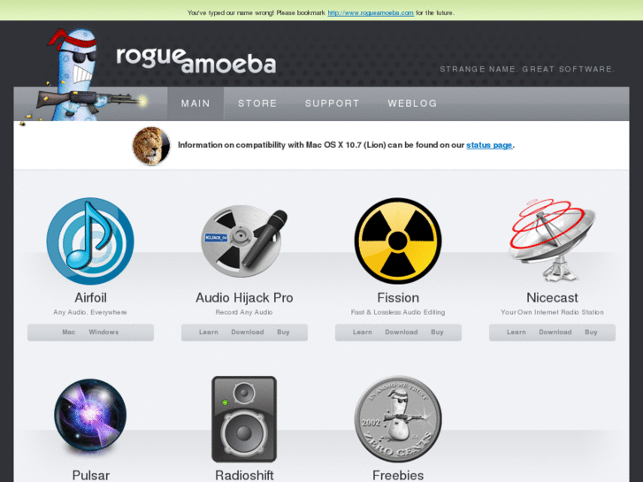Click the 'Any Audio, Everywhere' tagline
The image size is (643, 482).
click(90, 312)
